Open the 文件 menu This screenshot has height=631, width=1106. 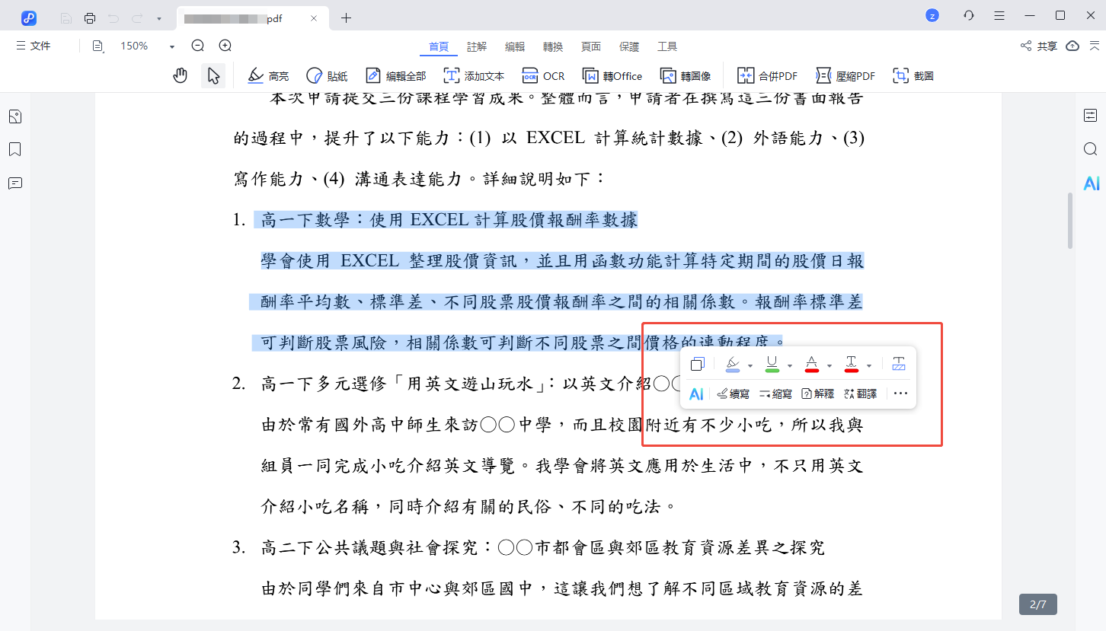34,46
